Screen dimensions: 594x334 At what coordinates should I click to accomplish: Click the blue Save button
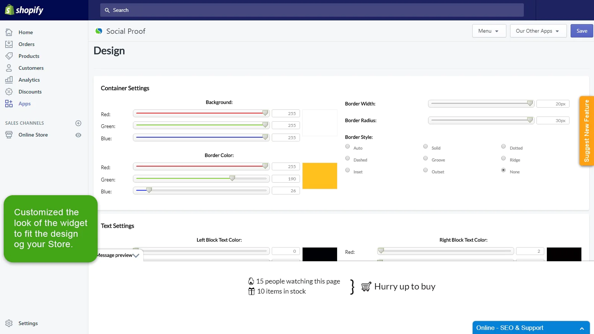click(581, 31)
